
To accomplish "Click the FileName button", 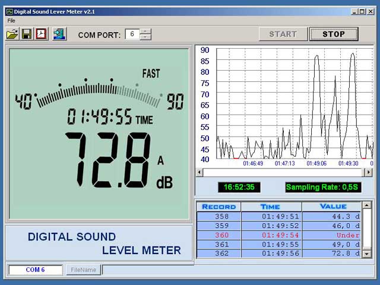I will [x=83, y=270].
